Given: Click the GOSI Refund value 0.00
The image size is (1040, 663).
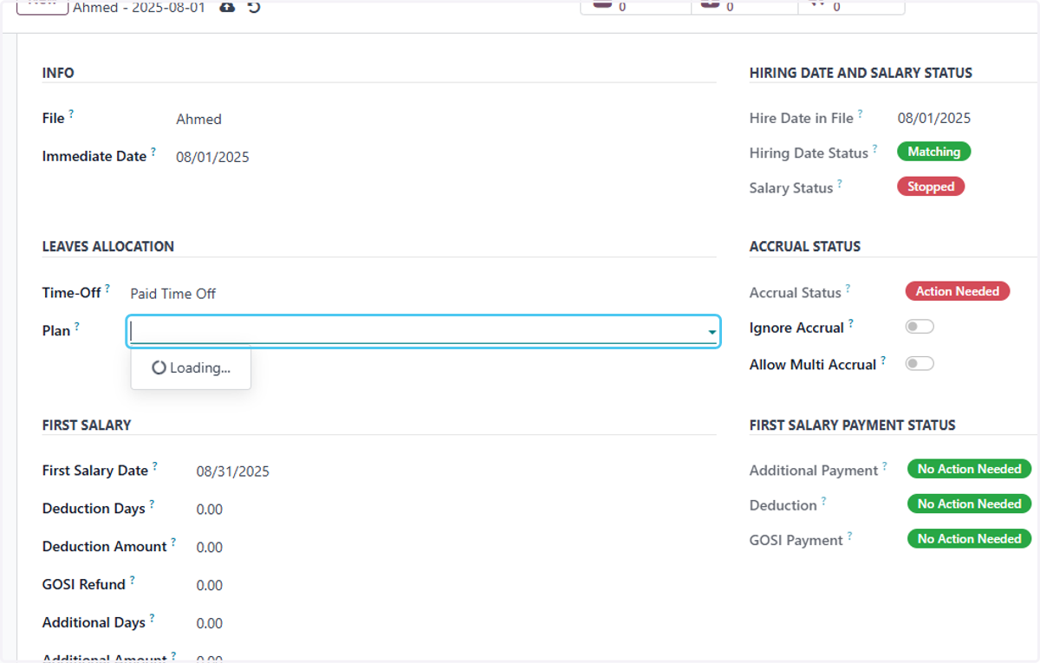Looking at the screenshot, I should click(x=210, y=586).
